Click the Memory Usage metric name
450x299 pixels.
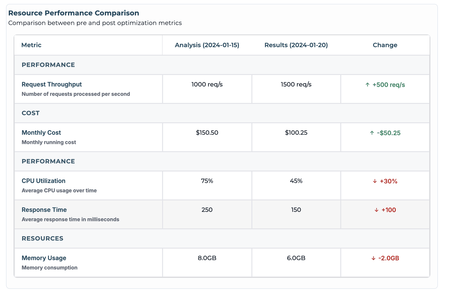point(44,258)
